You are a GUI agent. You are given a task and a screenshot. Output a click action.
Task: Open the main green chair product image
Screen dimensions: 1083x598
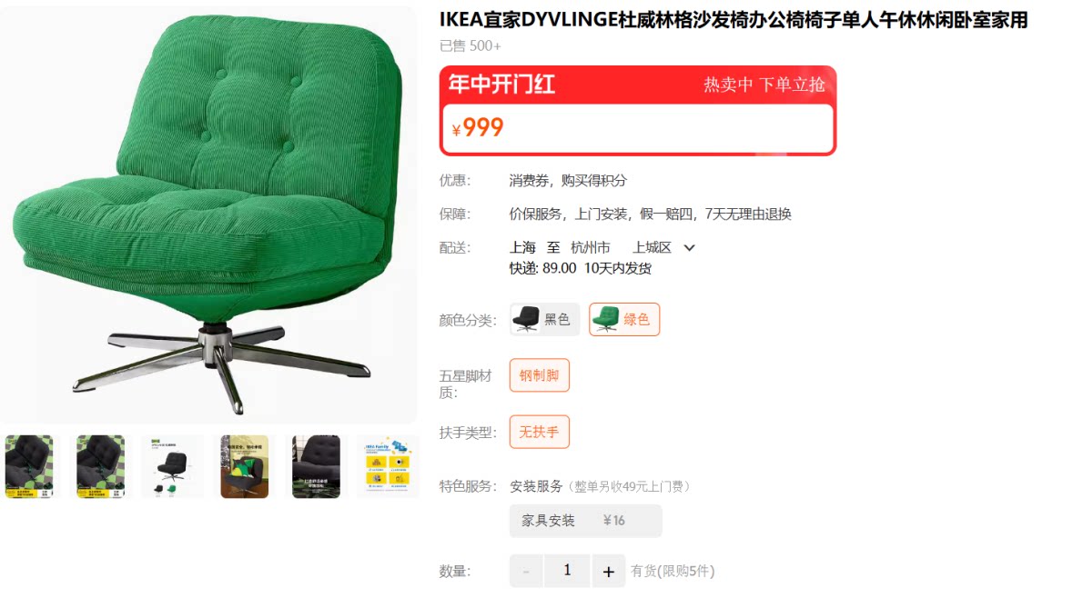pos(207,214)
